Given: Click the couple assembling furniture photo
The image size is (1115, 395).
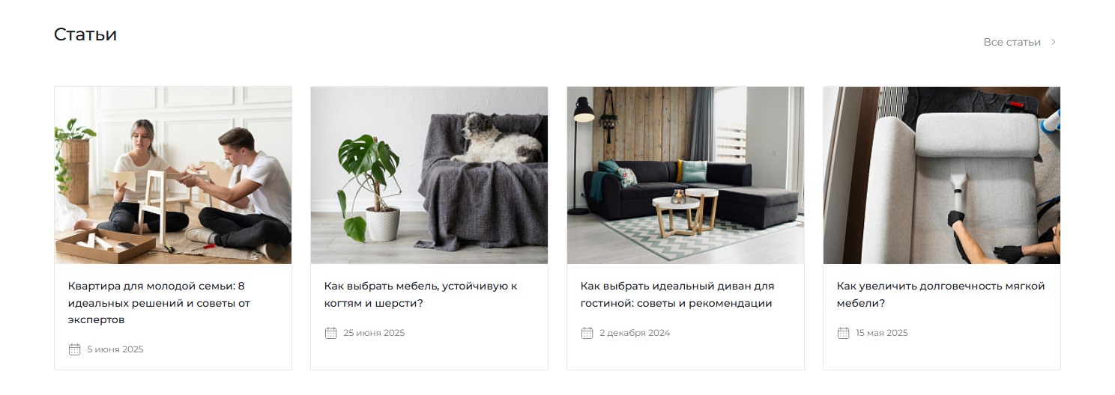Looking at the screenshot, I should click(173, 175).
